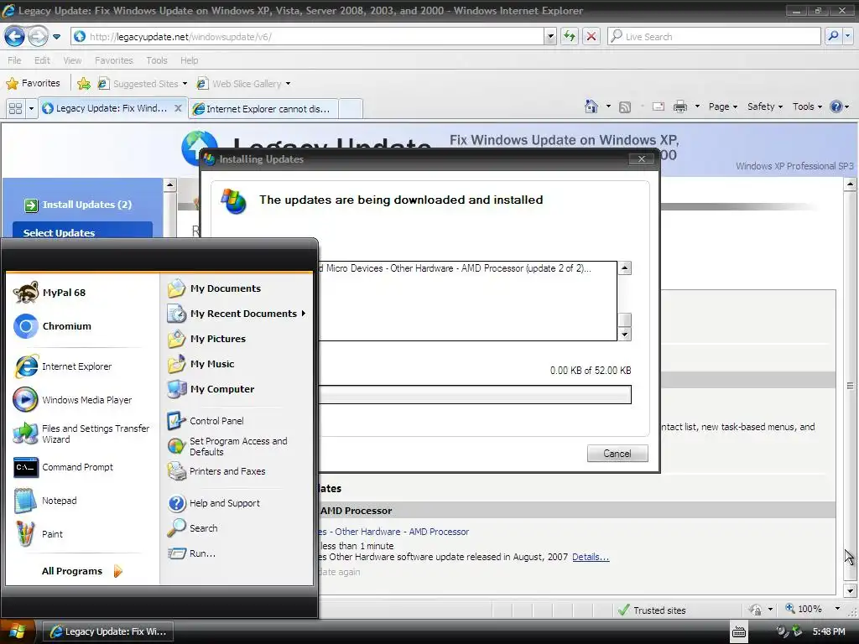Open search provider options dropdown
The width and height of the screenshot is (859, 644).
[848, 37]
